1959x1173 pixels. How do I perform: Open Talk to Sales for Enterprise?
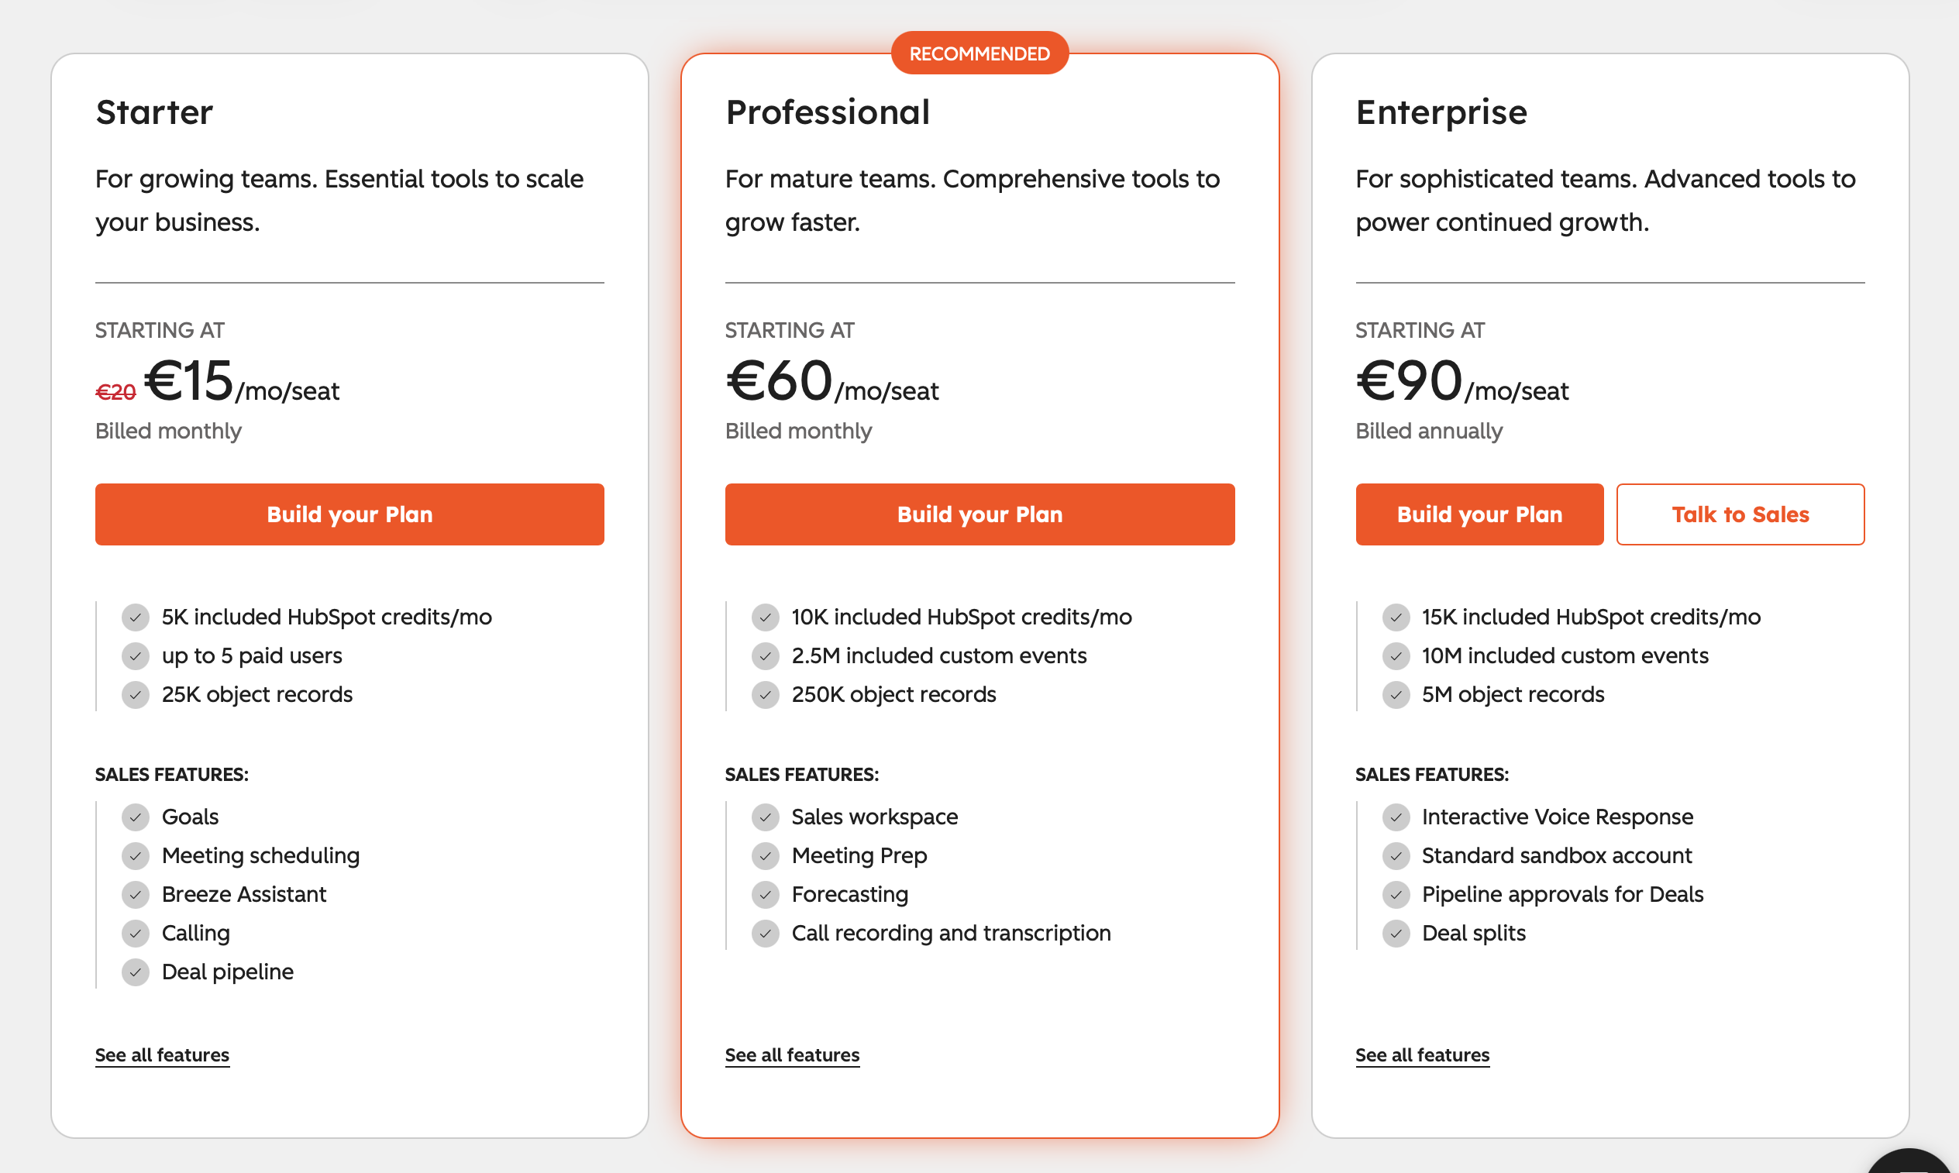(1740, 514)
